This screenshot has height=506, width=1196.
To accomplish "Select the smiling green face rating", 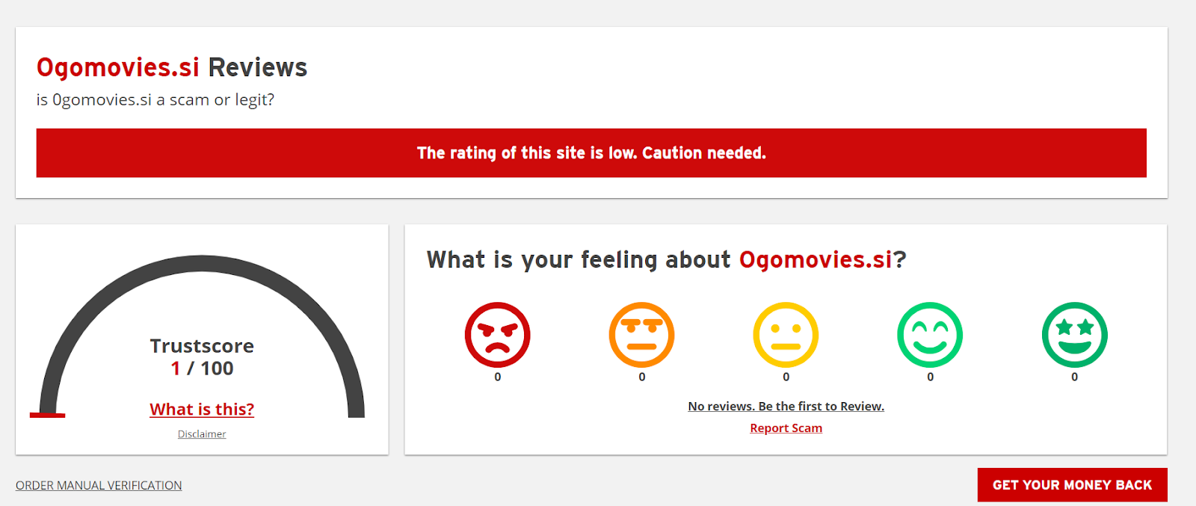I will point(930,335).
